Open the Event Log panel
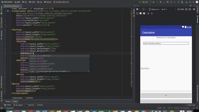 (x=190, y=105)
